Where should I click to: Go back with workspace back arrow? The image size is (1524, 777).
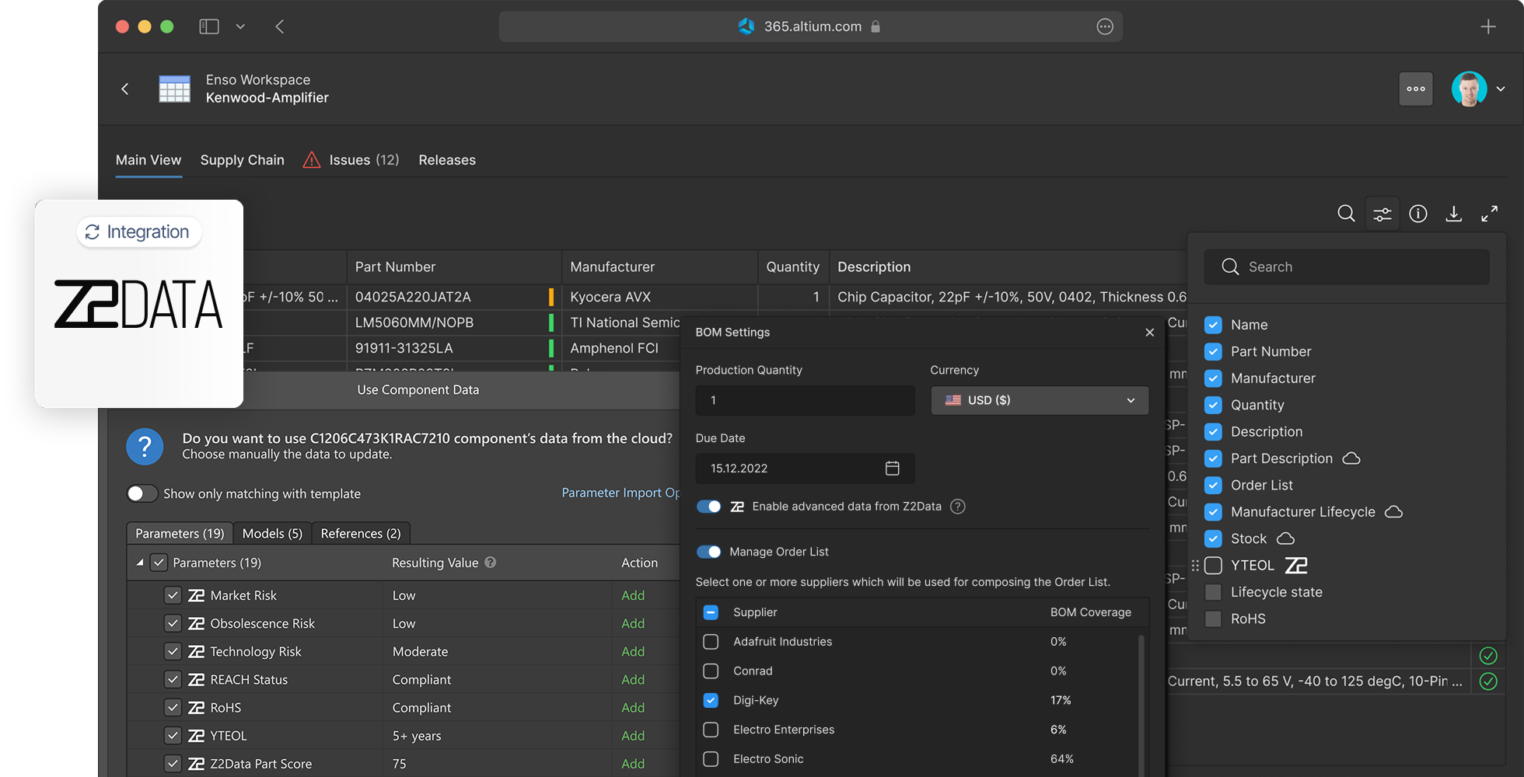coord(125,89)
